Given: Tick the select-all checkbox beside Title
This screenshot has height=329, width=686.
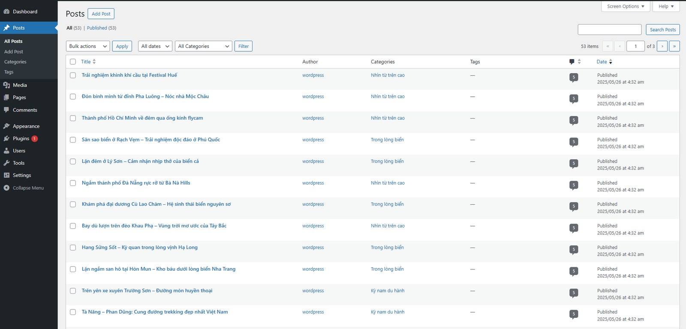Looking at the screenshot, I should click(73, 62).
